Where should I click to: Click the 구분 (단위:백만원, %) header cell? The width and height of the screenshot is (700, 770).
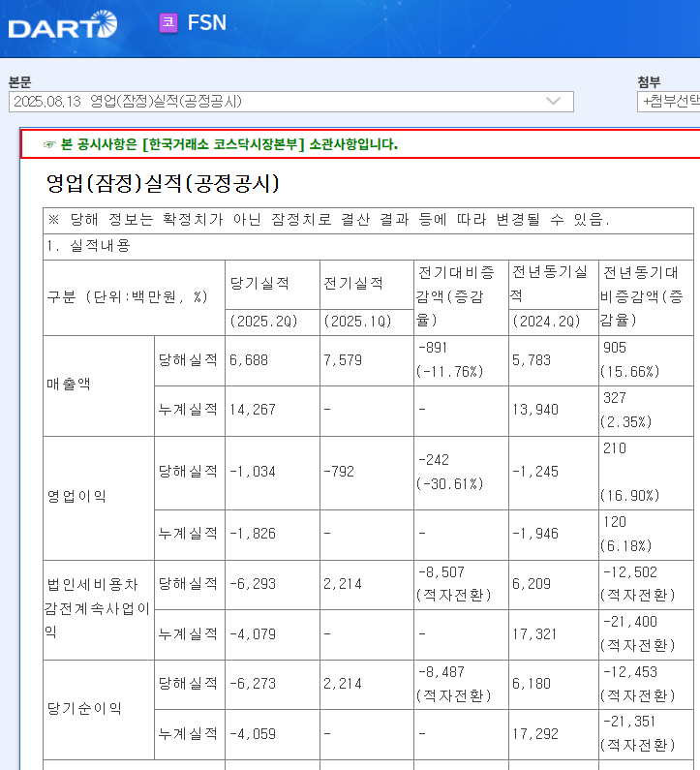click(134, 297)
